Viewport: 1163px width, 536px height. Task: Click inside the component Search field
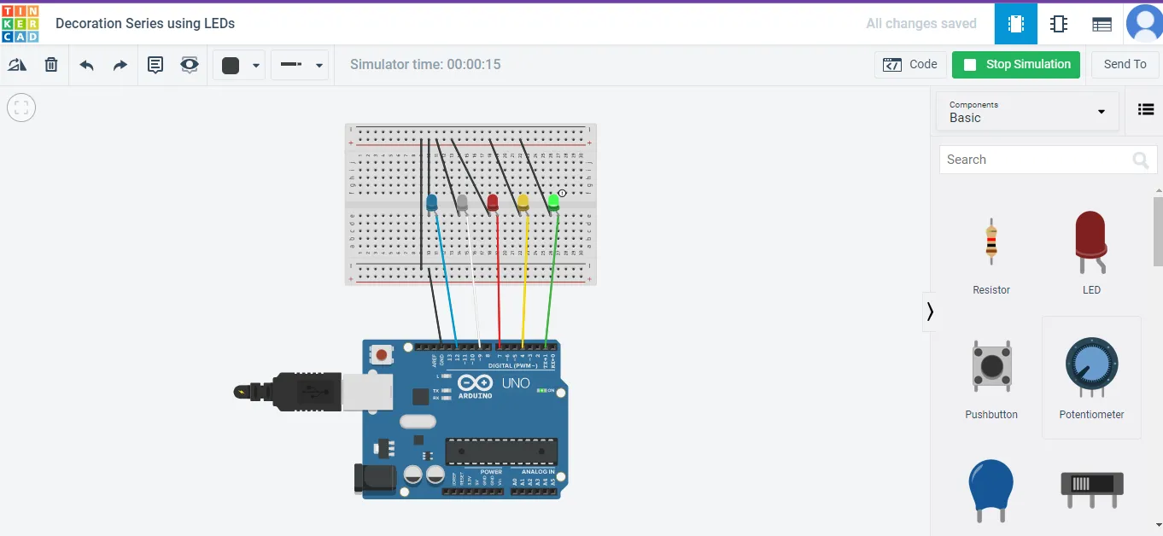1037,160
